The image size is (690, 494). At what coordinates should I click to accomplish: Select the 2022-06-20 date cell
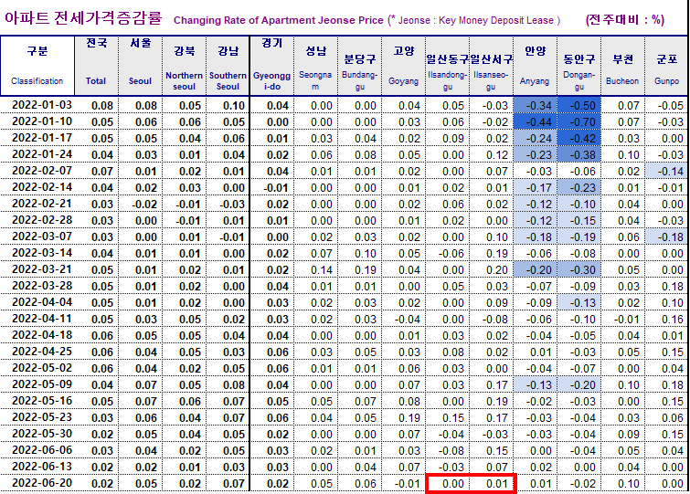click(42, 482)
